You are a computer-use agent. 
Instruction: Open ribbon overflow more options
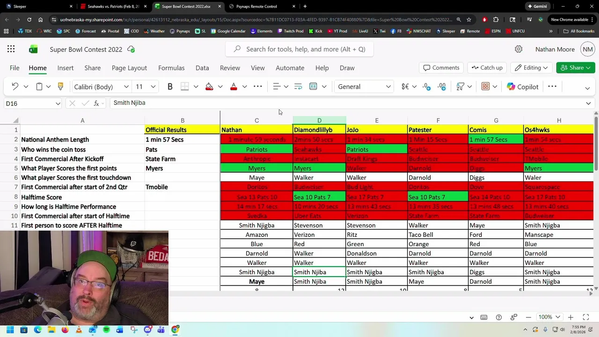[x=552, y=87]
